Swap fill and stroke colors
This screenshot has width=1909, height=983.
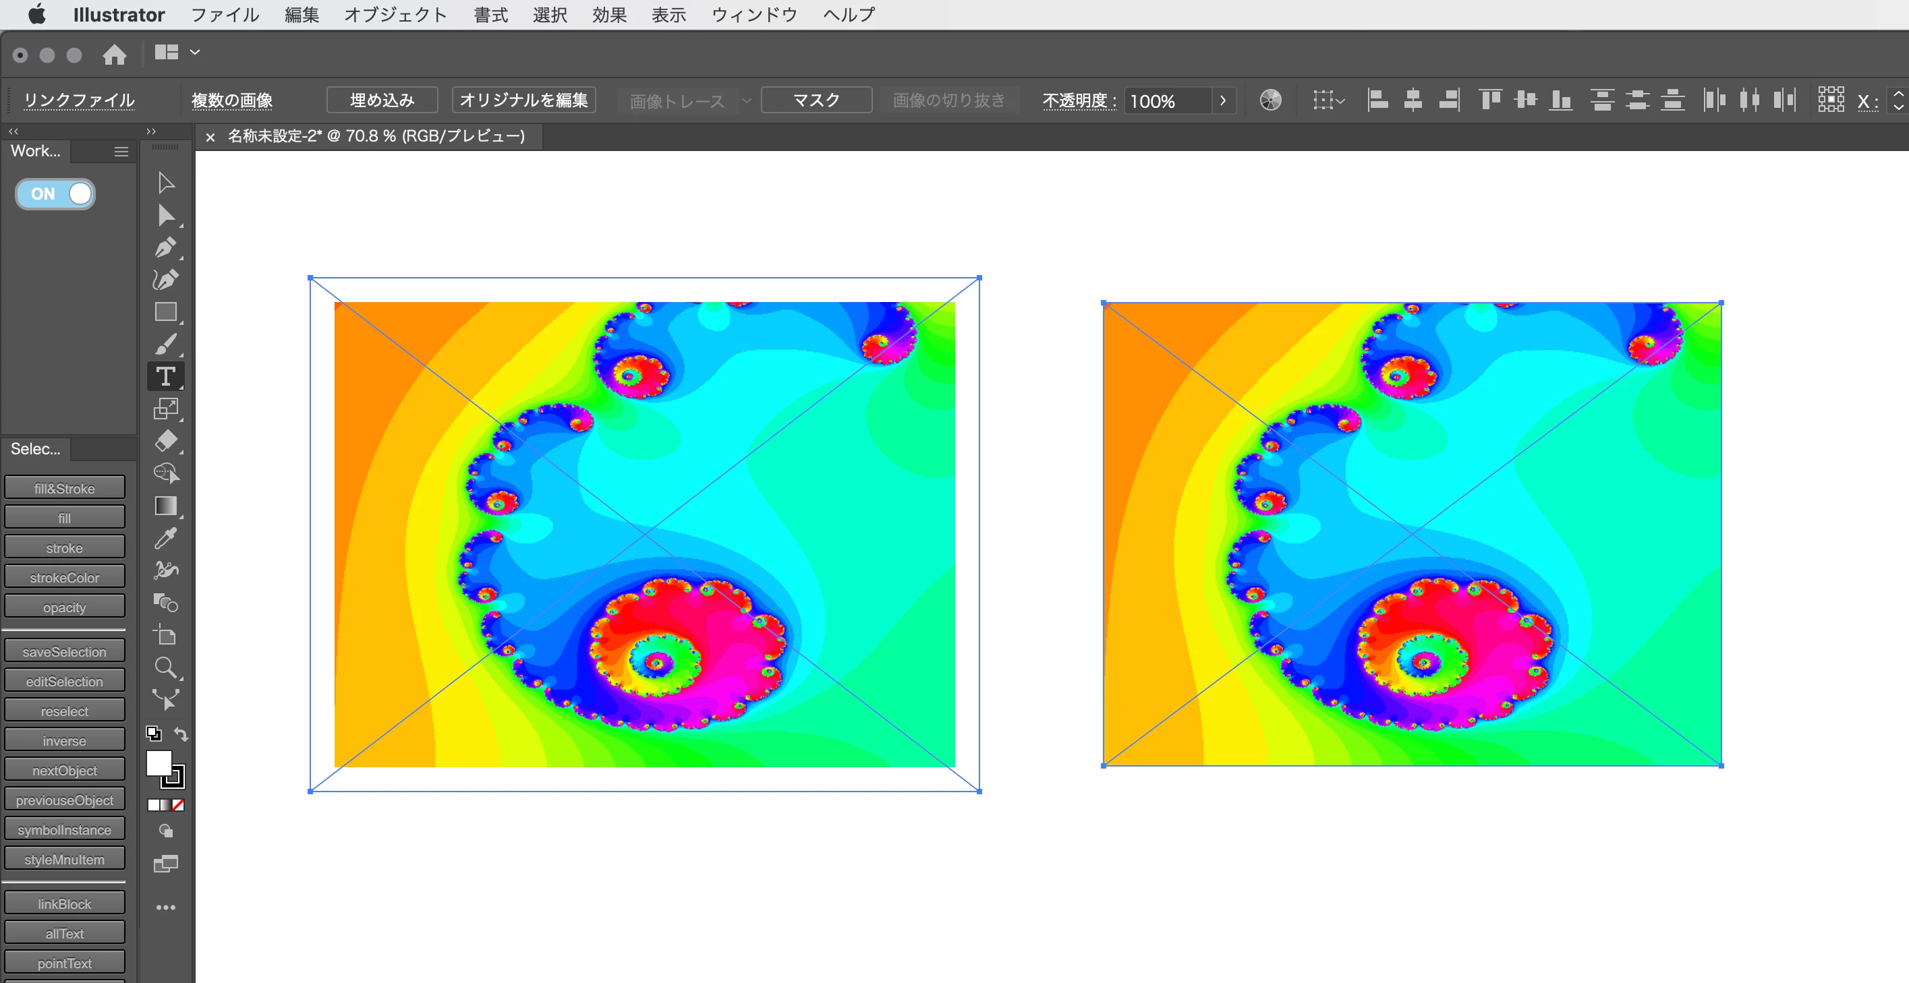click(181, 734)
